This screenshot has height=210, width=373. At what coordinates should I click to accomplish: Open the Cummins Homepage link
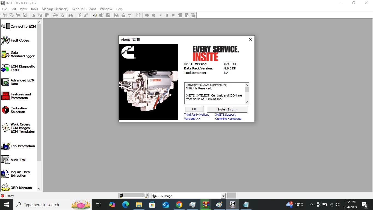[228, 119]
